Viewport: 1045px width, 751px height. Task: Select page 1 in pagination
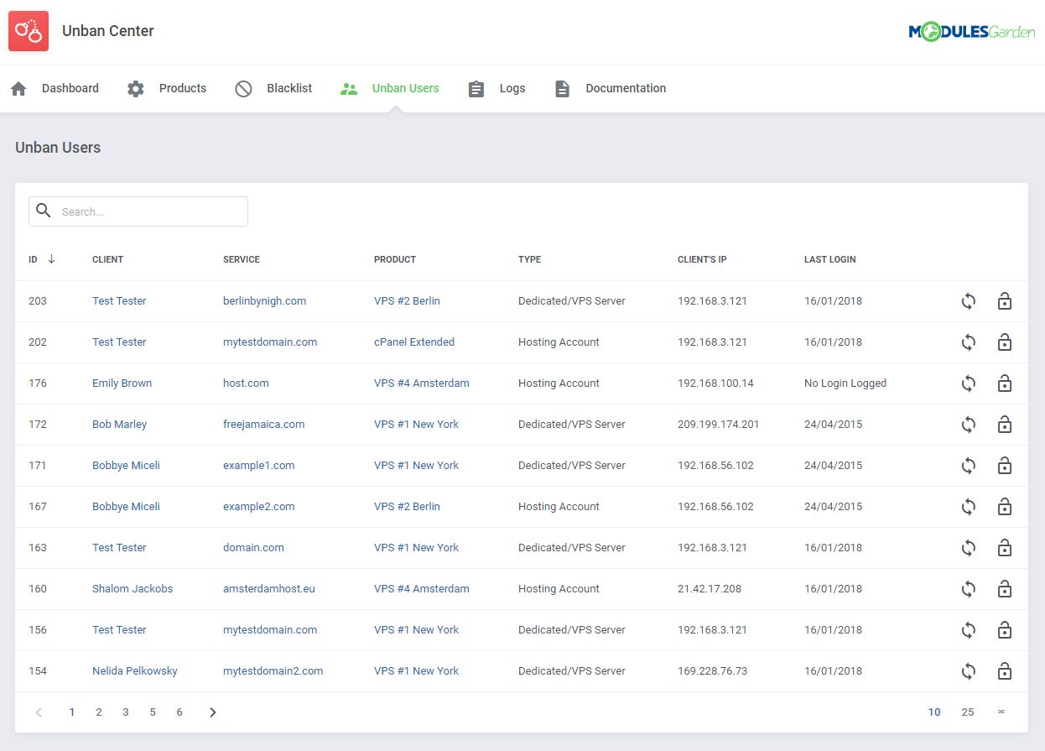(72, 712)
